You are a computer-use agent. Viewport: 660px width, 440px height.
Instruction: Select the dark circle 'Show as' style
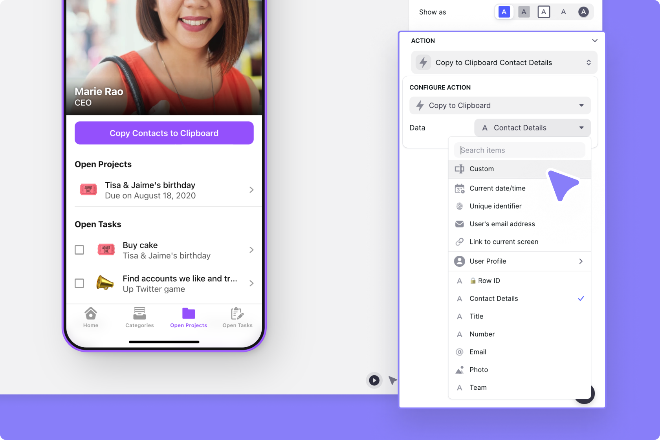(583, 12)
